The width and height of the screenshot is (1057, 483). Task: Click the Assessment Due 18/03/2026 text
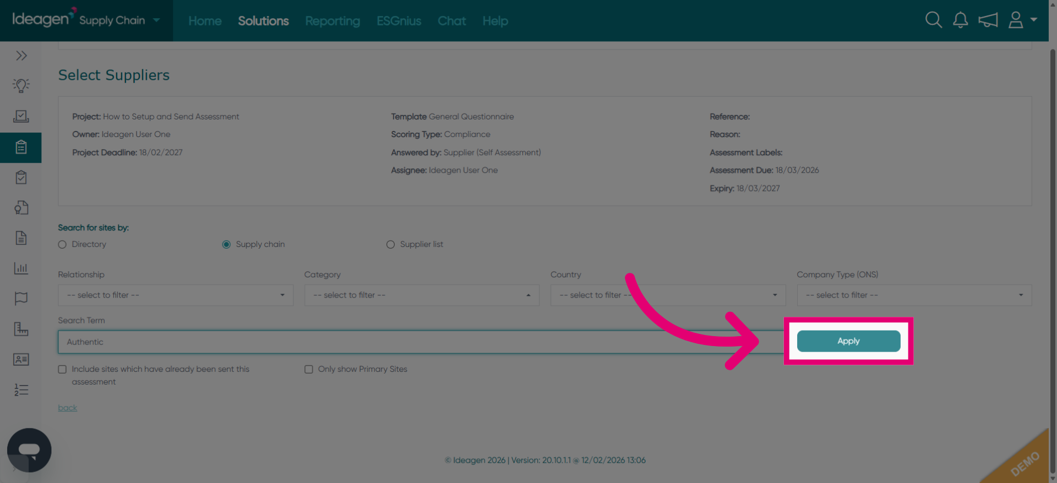pos(764,170)
